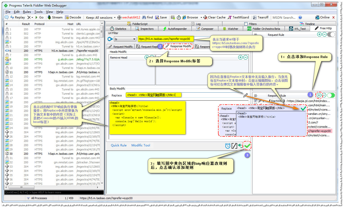This screenshot has width=345, height=209.
Task: Click Browse in the toolbar
Action: tap(190, 17)
